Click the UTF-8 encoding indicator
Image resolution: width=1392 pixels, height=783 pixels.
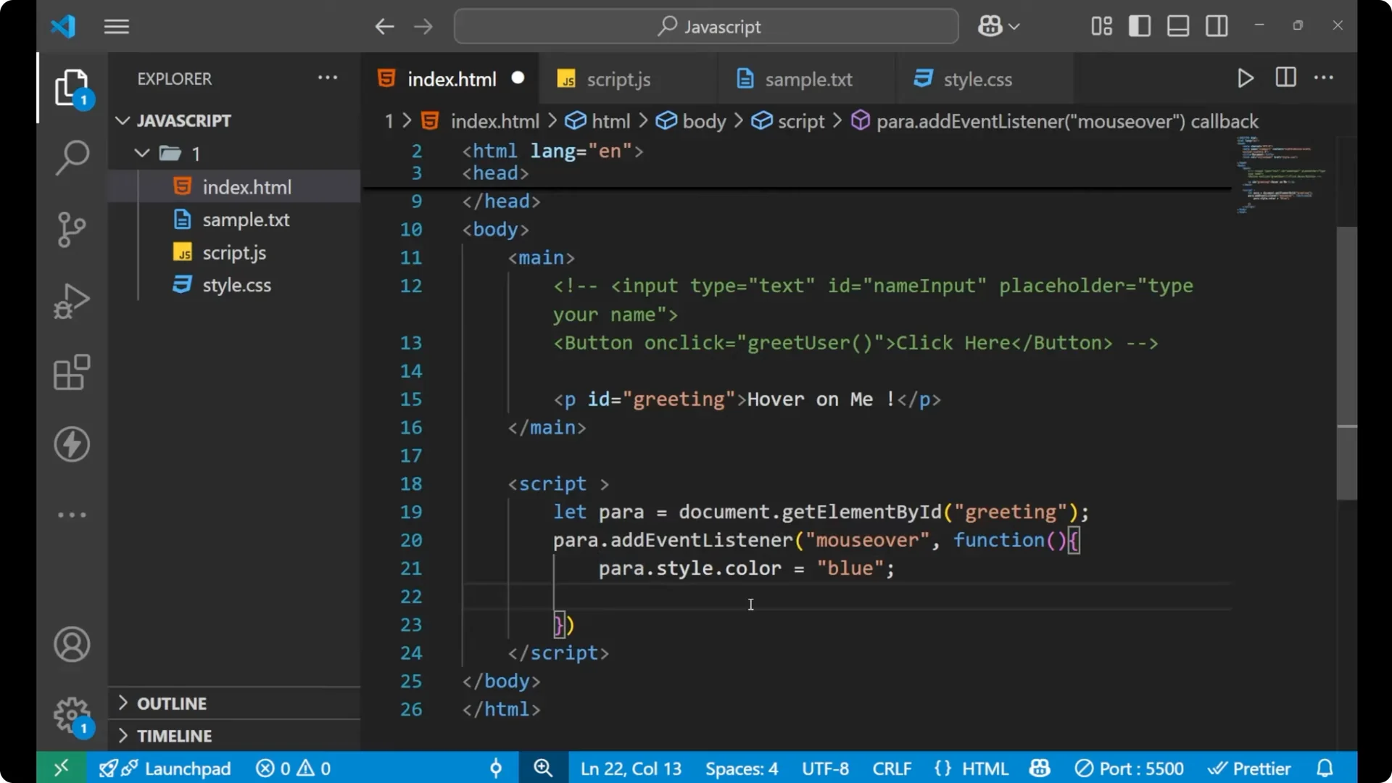[824, 768]
